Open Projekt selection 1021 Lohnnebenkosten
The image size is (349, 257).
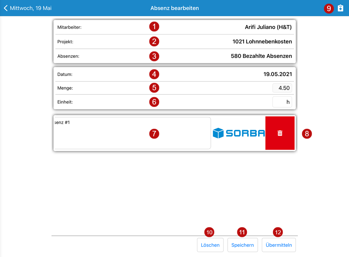click(174, 42)
